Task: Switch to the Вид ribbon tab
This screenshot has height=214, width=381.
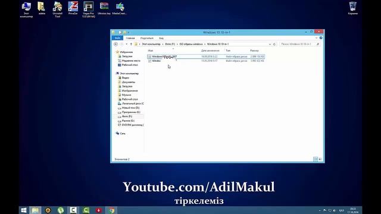Action: 161,38
